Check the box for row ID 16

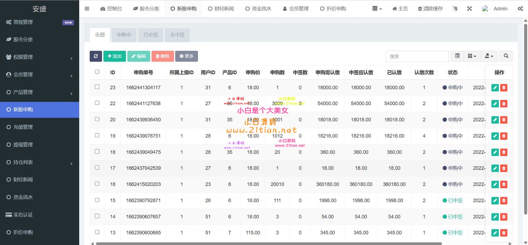pos(97,183)
